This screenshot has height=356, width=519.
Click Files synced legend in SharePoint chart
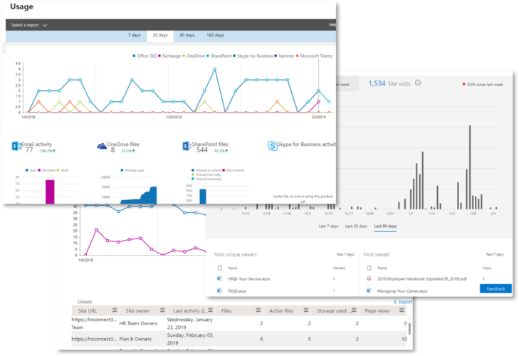[x=233, y=170]
